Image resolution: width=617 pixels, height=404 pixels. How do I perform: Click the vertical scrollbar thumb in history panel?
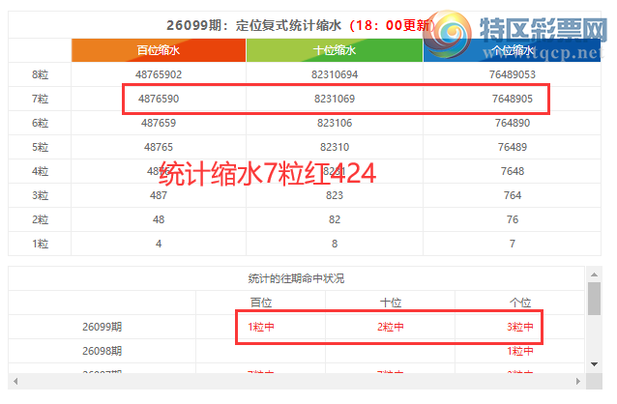coord(594,300)
